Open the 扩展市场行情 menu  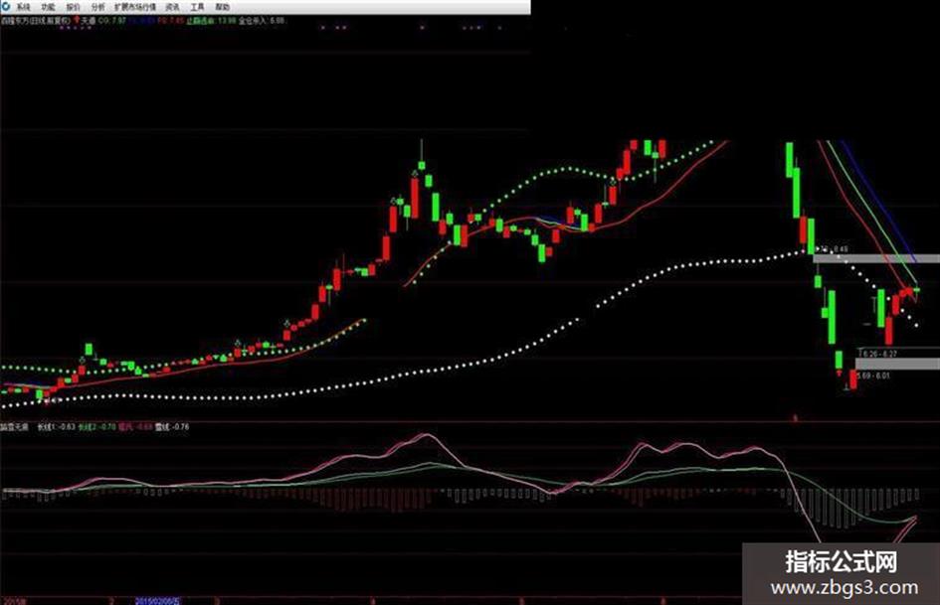[135, 7]
